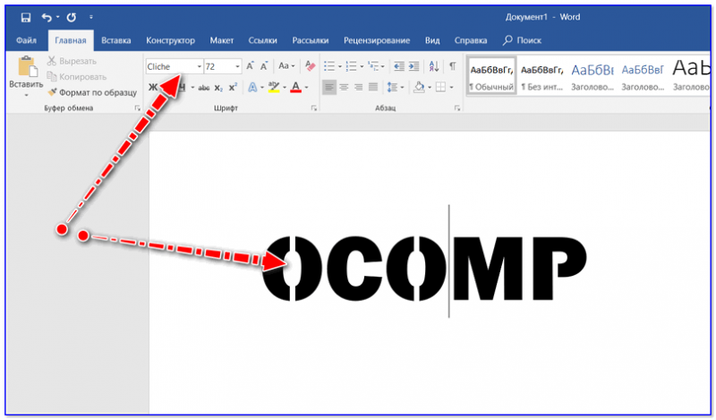
Task: Open the Абзац dialog launcher
Action: [457, 108]
